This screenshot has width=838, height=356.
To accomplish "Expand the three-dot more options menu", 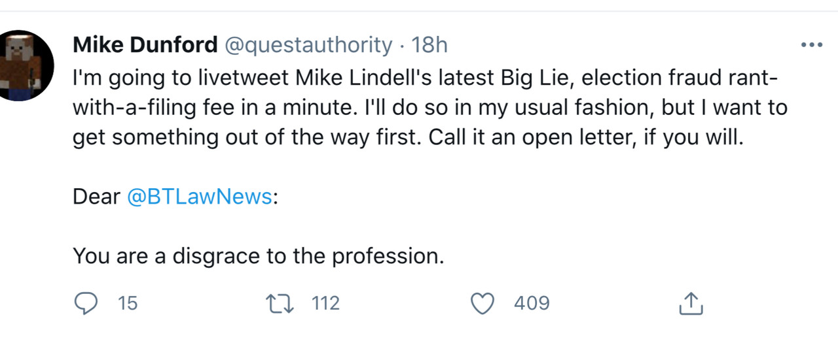I will click(x=811, y=45).
